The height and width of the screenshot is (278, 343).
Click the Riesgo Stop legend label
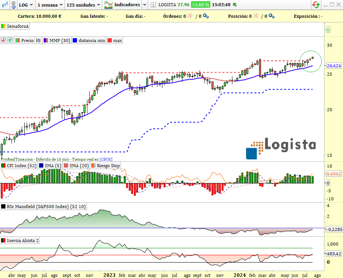click(106, 166)
